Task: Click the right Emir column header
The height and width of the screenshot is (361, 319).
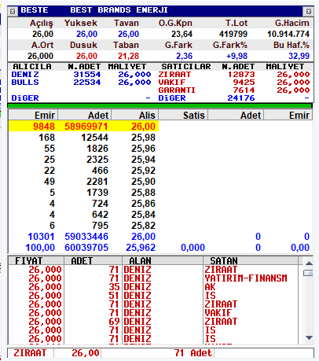Action: pos(288,116)
